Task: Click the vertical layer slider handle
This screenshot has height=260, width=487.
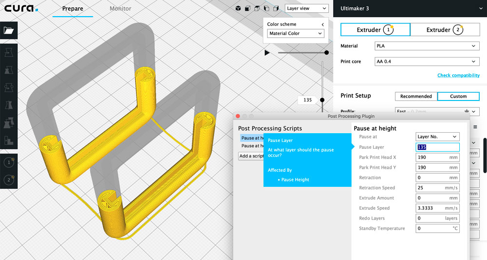Action: tap(322, 100)
